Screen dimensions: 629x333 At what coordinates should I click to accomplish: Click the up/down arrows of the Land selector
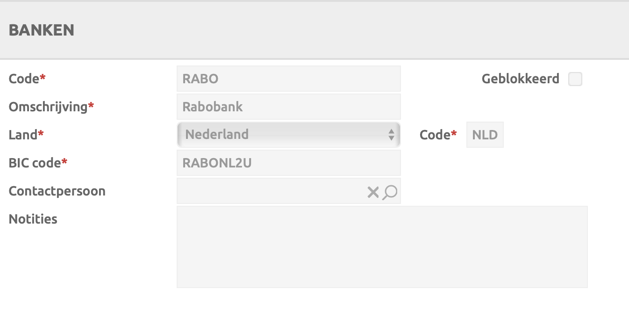tap(391, 135)
